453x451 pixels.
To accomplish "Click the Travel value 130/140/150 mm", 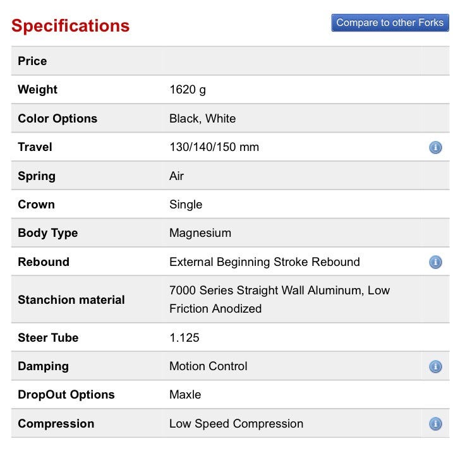I will pos(214,147).
